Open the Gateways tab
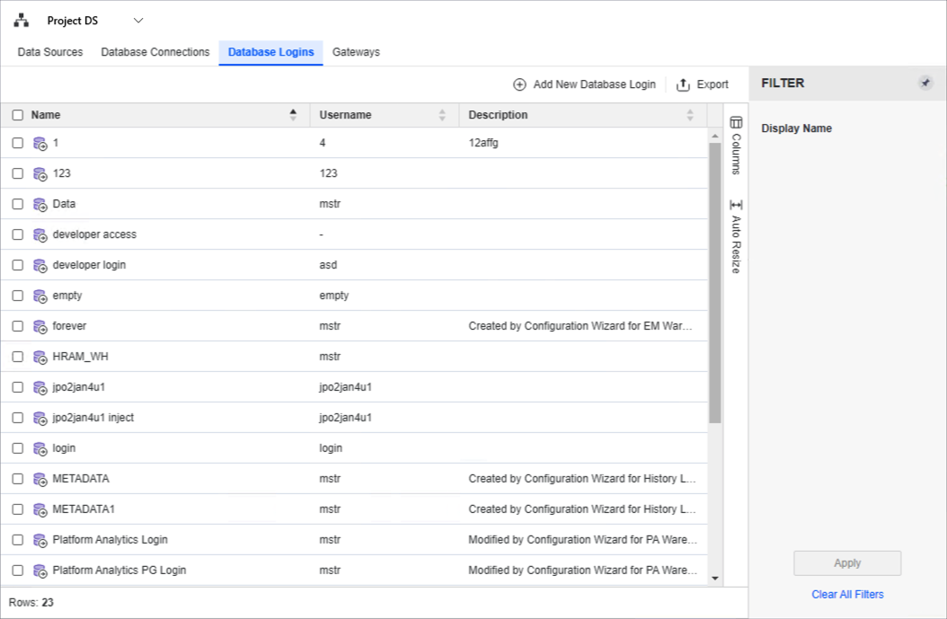This screenshot has height=619, width=947. (x=356, y=52)
